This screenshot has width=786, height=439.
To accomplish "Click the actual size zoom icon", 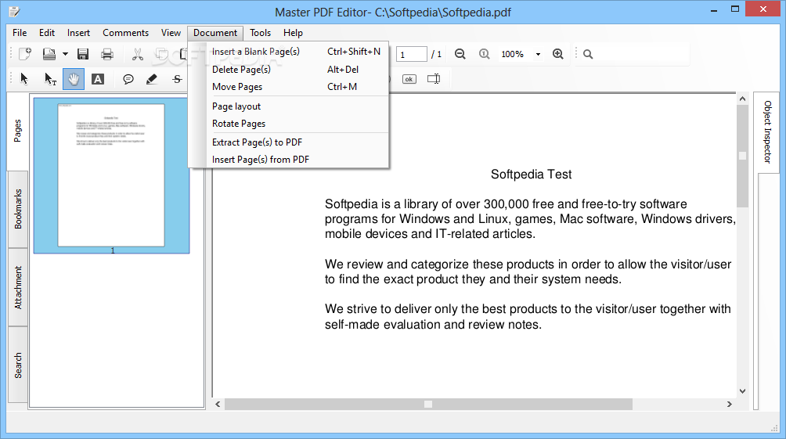I will 485,54.
